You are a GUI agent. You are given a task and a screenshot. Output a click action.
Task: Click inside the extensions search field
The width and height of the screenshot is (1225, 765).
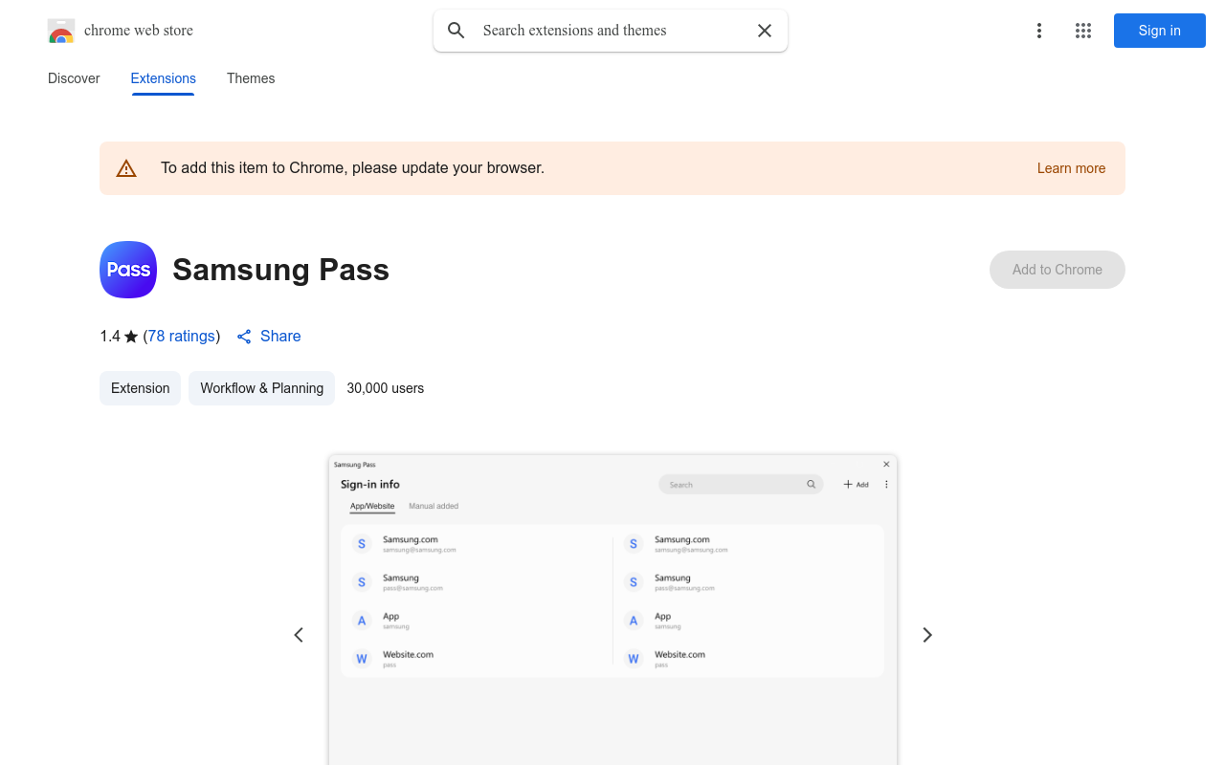(x=610, y=30)
